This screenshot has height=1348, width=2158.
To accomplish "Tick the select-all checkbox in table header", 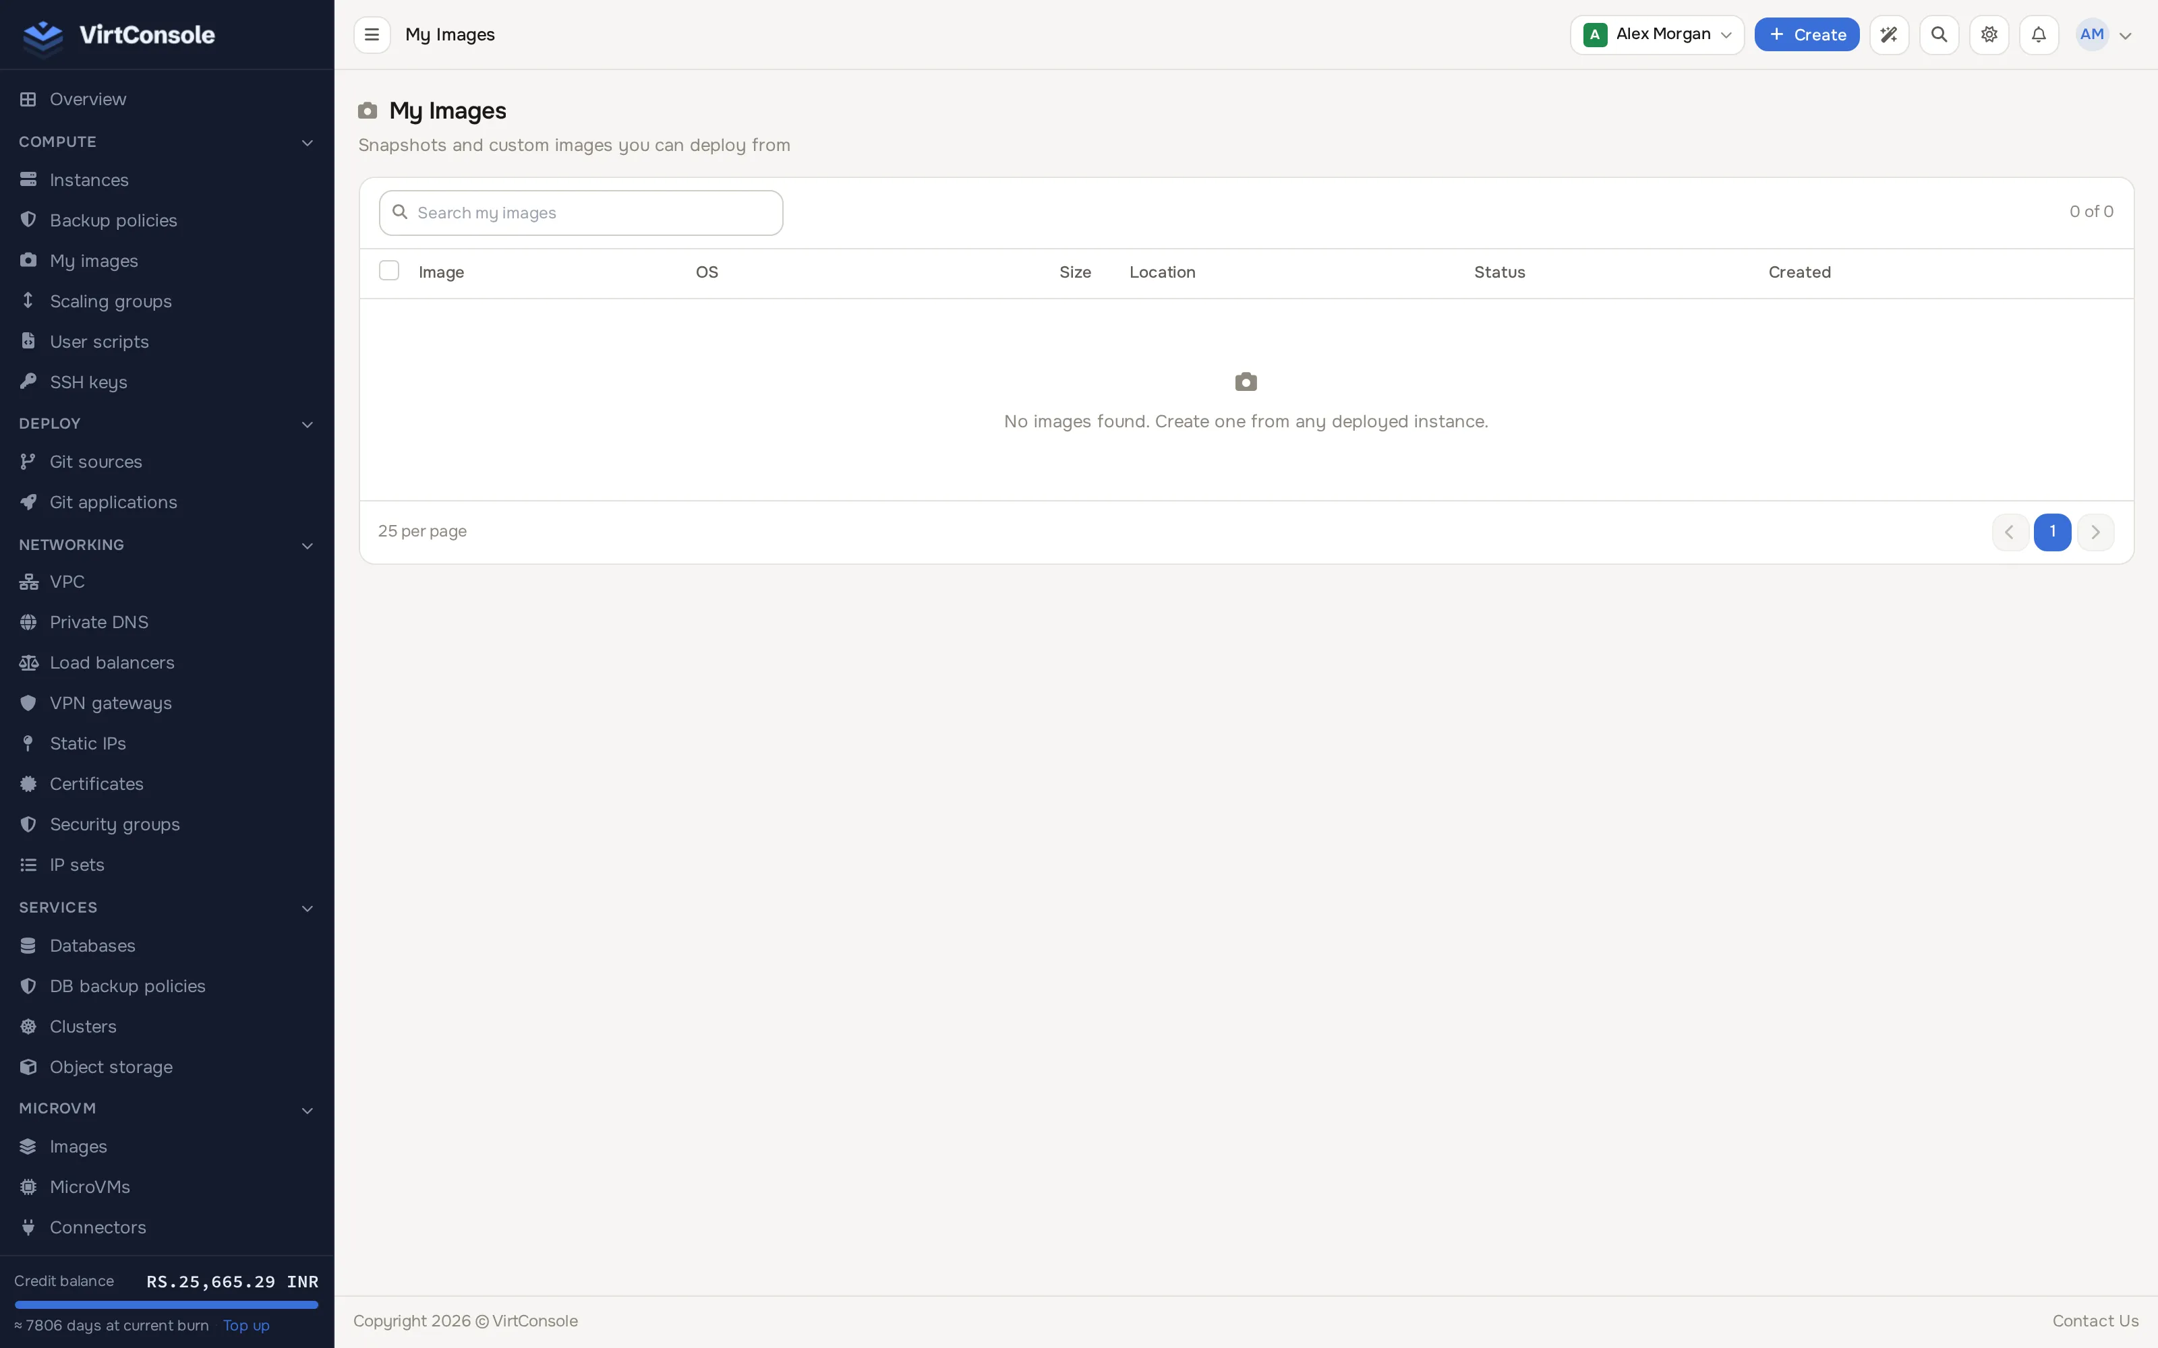I will point(389,270).
